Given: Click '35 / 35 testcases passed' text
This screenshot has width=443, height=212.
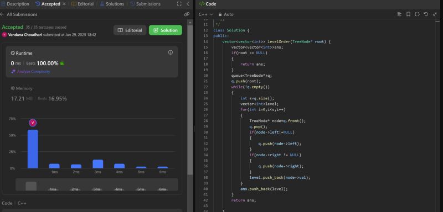Looking at the screenshot, I should pyautogui.click(x=46, y=27).
